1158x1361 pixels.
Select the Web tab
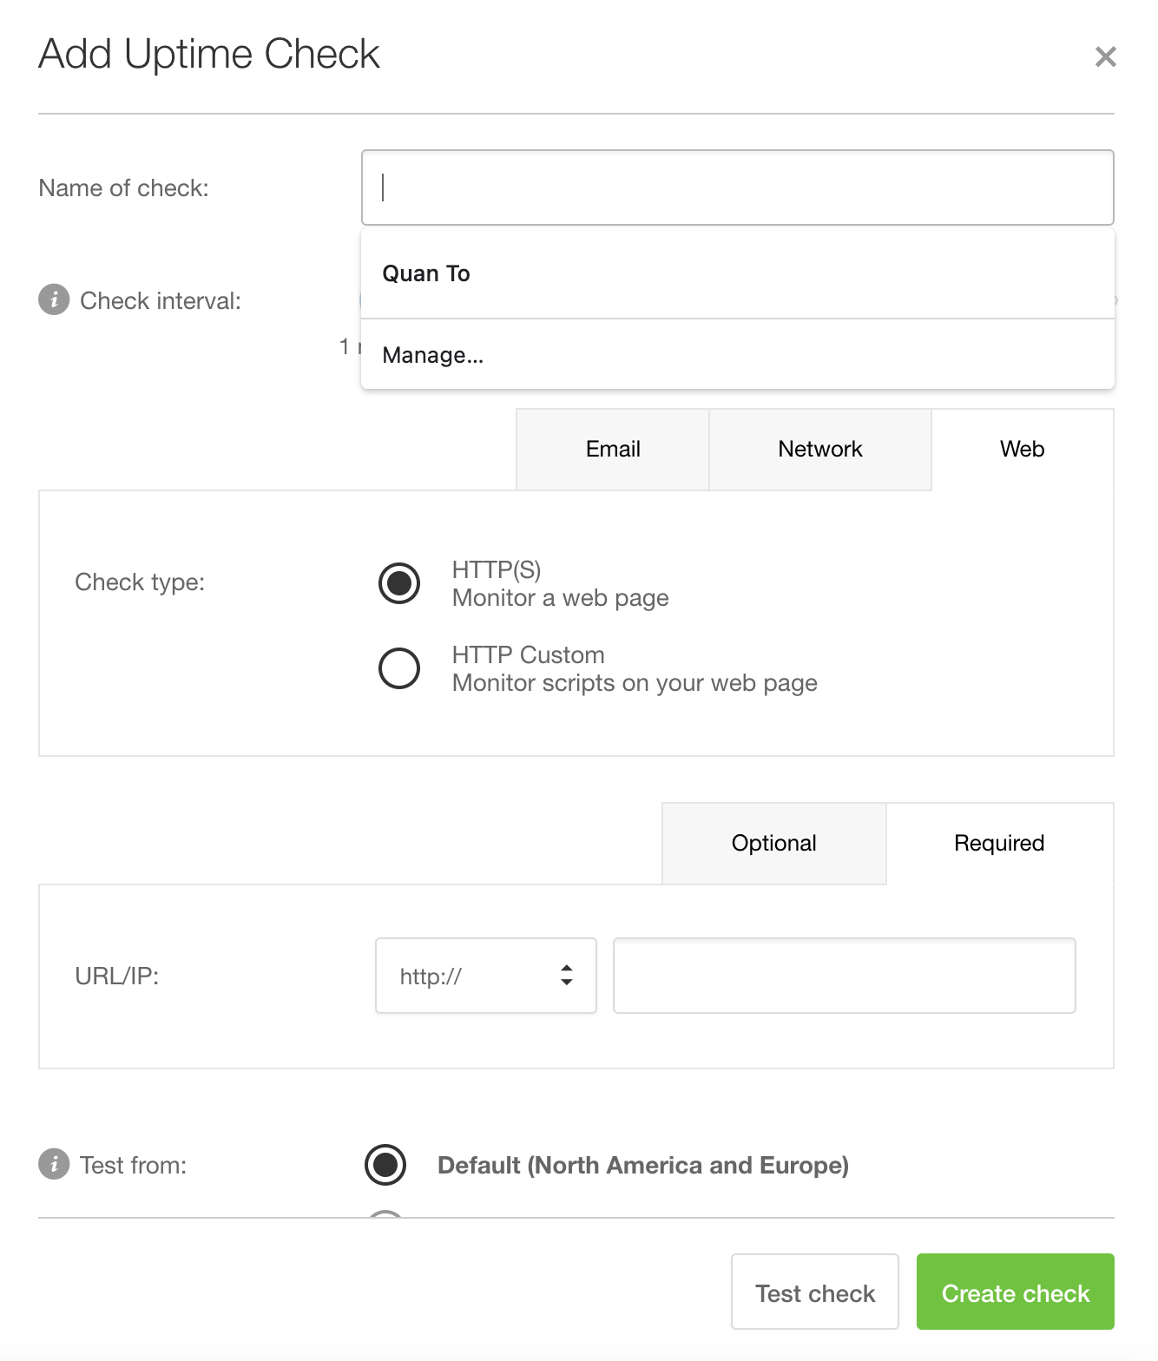point(1022,449)
